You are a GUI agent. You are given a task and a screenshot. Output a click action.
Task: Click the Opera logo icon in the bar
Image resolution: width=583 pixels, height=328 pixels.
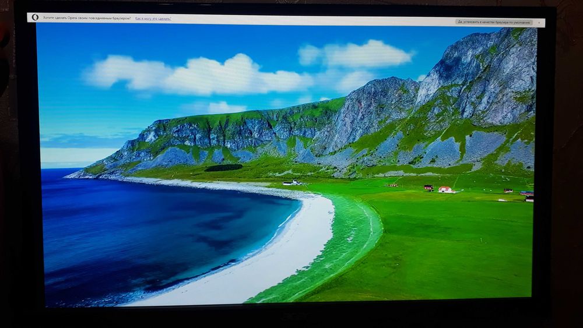[35, 17]
